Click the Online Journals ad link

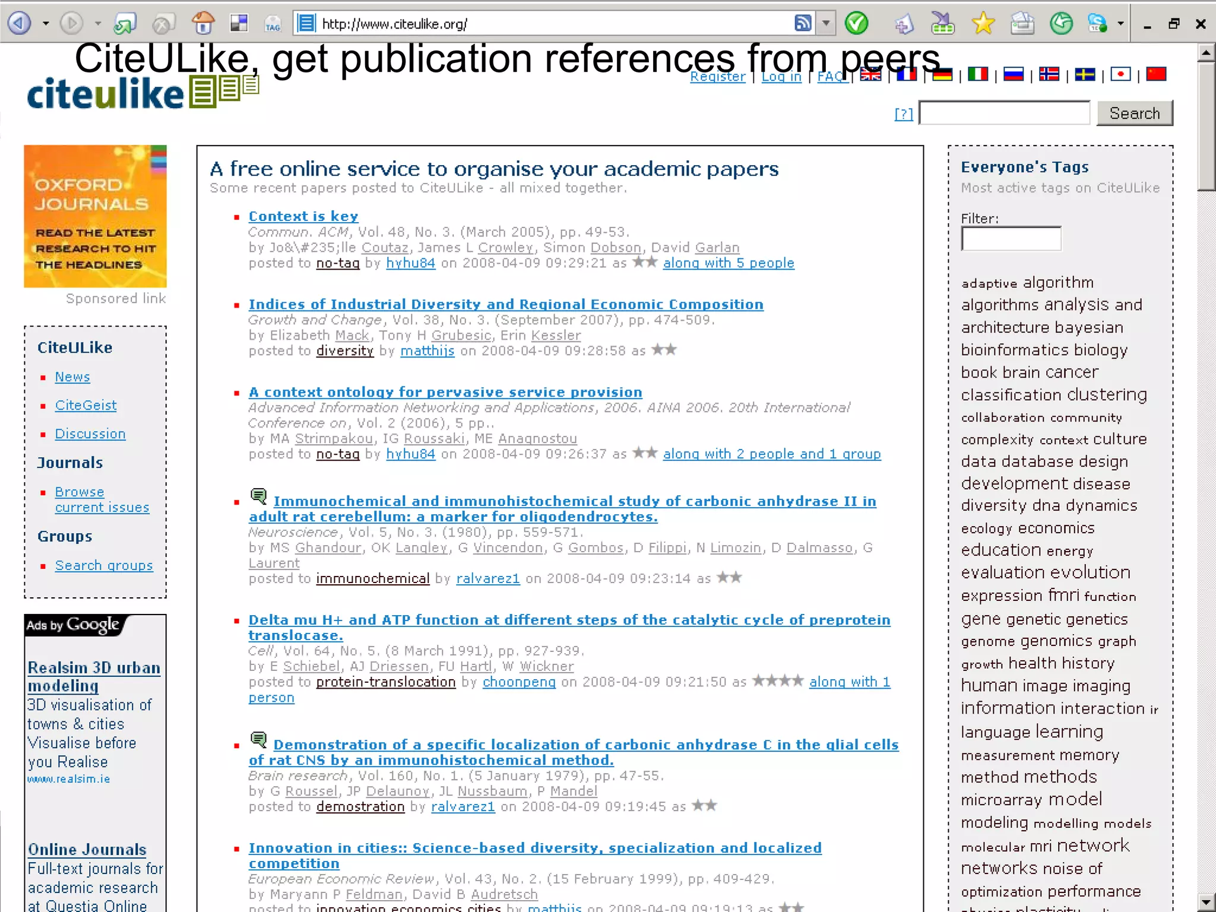click(87, 850)
